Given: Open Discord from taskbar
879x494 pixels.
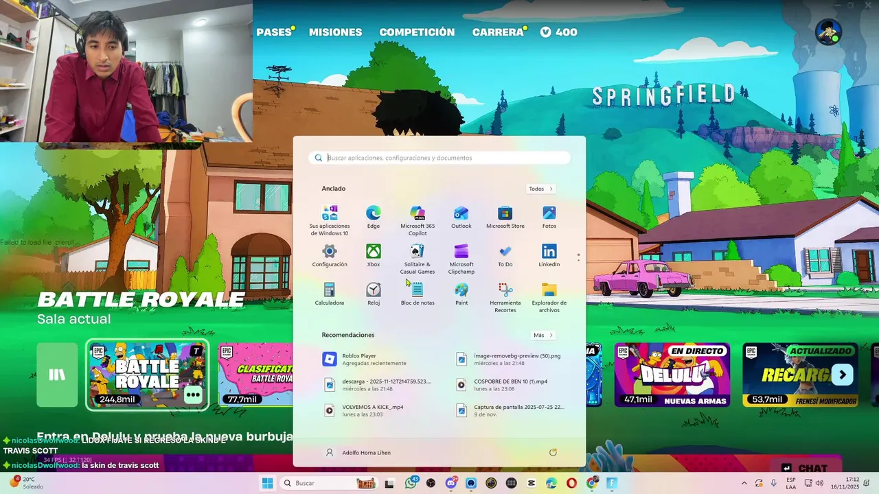Looking at the screenshot, I should pos(451,483).
